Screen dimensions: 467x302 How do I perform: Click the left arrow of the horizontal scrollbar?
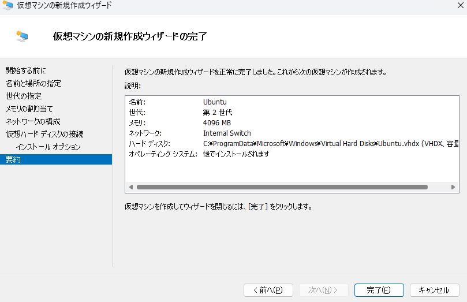[x=130, y=187]
